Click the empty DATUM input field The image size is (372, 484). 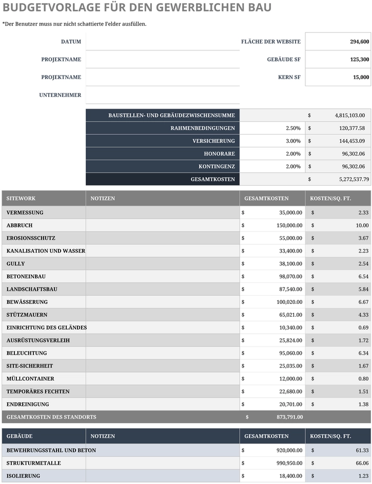pyautogui.click(x=163, y=42)
